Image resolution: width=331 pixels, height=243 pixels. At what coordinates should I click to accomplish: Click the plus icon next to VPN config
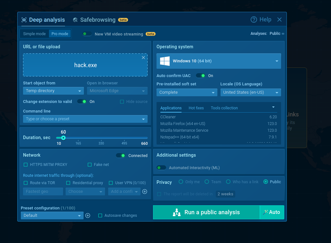pos(145,192)
